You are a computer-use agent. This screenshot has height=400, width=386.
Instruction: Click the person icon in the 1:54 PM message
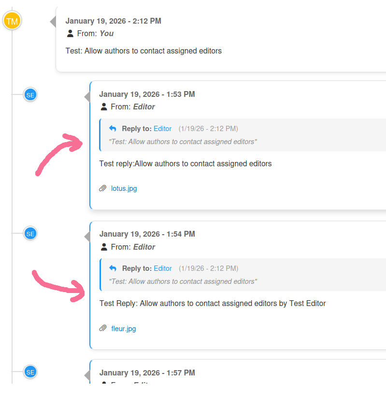point(104,247)
